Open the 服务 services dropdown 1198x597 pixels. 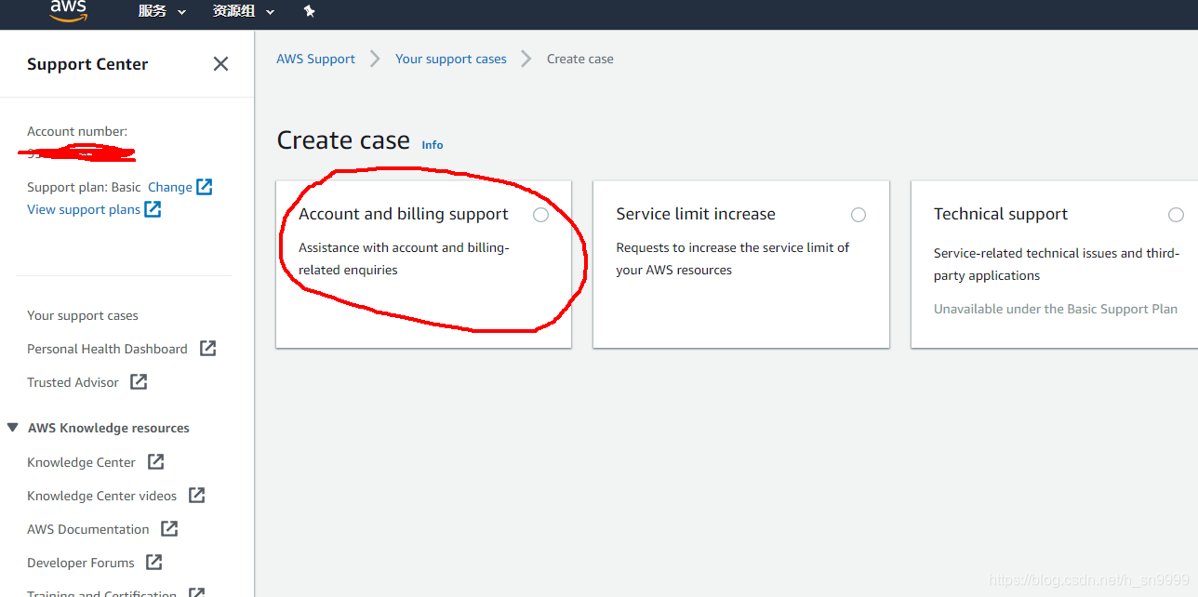tap(162, 11)
